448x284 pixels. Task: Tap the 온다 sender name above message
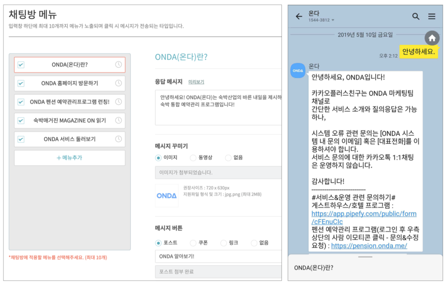314,66
